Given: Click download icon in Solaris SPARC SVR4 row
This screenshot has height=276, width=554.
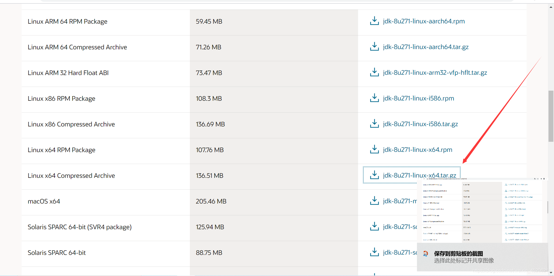Looking at the screenshot, I should click(x=374, y=226).
